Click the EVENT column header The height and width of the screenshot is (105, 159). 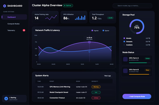pos(52,81)
